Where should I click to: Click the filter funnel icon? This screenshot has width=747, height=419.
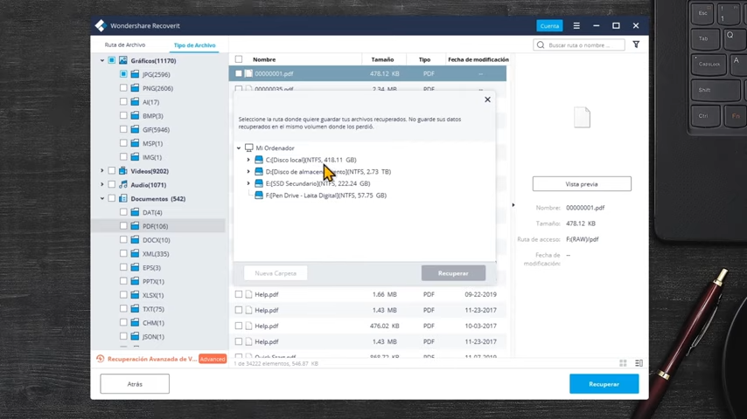tap(636, 45)
